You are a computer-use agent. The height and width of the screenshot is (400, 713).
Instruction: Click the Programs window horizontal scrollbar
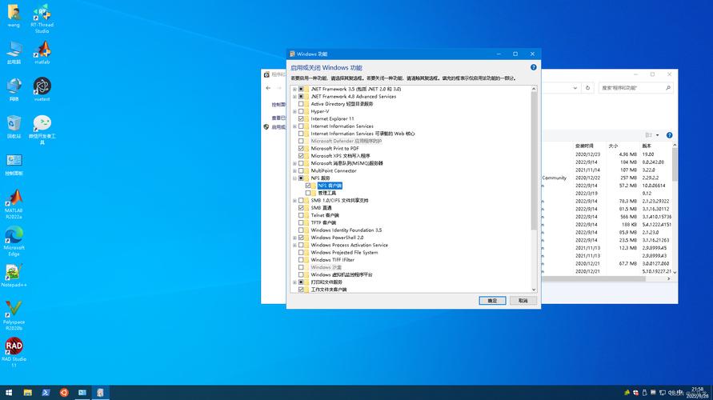coord(593,278)
